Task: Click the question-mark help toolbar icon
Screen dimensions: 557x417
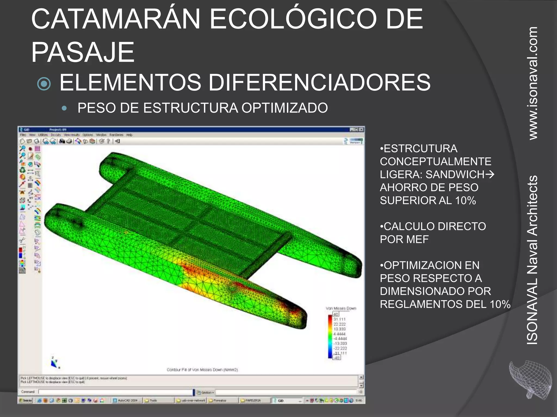Action: click(x=109, y=141)
